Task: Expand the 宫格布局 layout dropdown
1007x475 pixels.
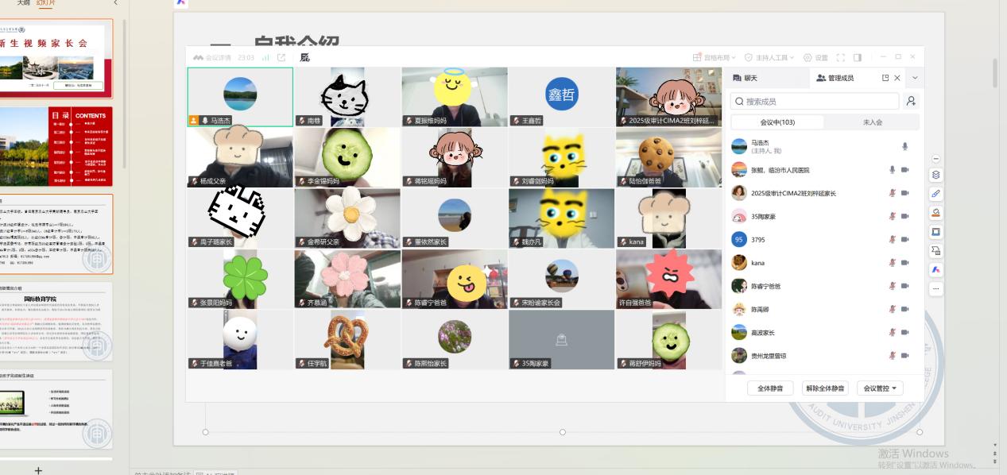Action: 715,57
